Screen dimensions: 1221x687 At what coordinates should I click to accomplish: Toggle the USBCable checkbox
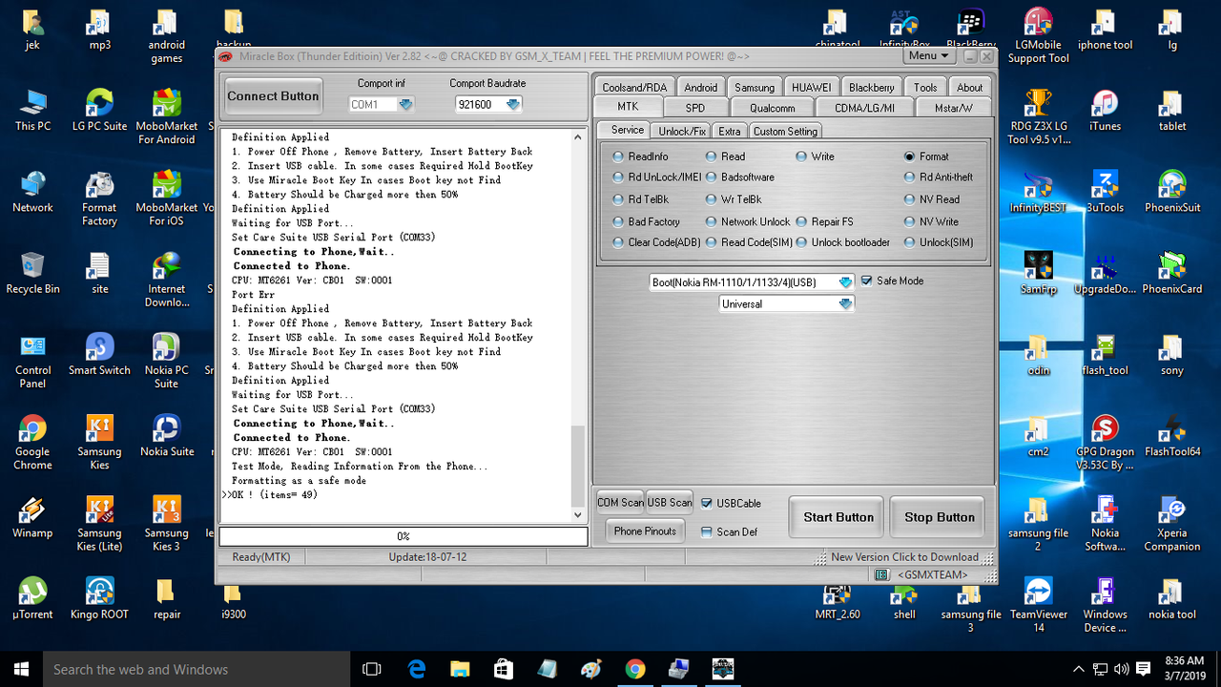pos(707,503)
